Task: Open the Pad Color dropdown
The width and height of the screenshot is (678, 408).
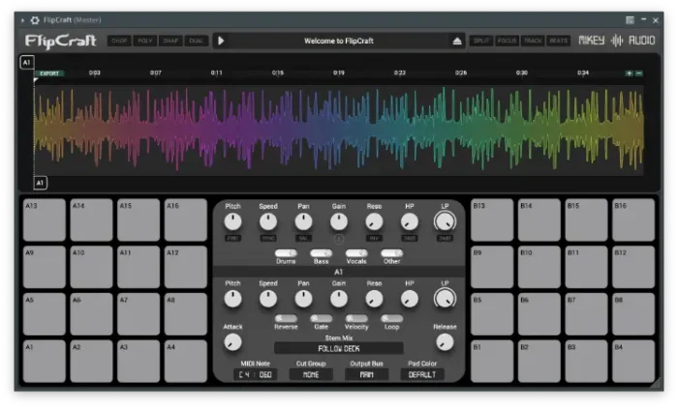Action: pos(423,374)
